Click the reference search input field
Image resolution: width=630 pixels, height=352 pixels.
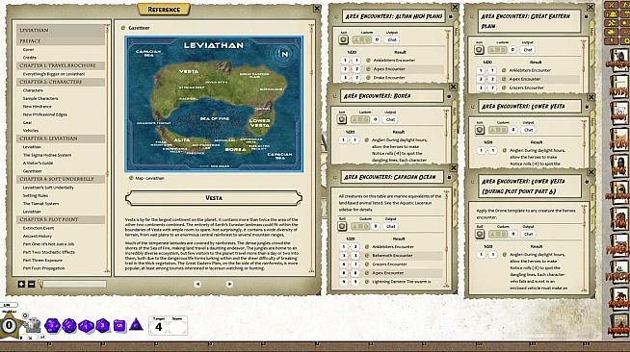74,284
